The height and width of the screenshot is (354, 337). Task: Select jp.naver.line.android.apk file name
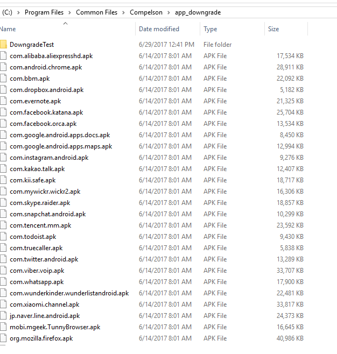[x=45, y=316]
